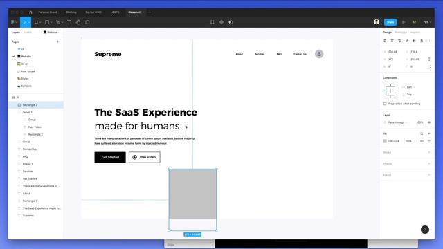The width and height of the screenshot is (443, 249).
Task: Click Align right icon
Action: click(x=399, y=41)
